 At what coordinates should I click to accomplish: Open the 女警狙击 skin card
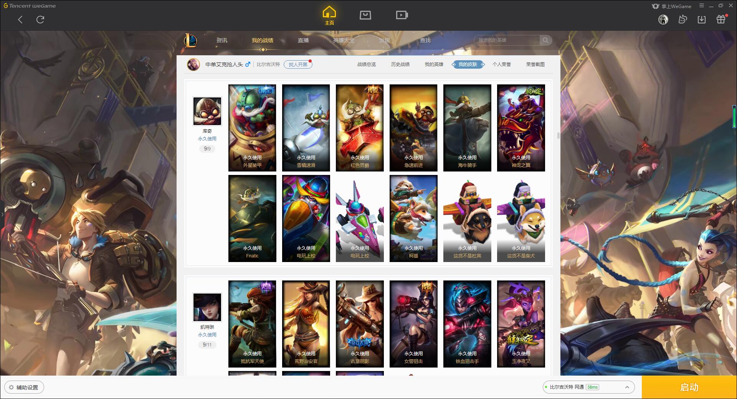pyautogui.click(x=413, y=324)
